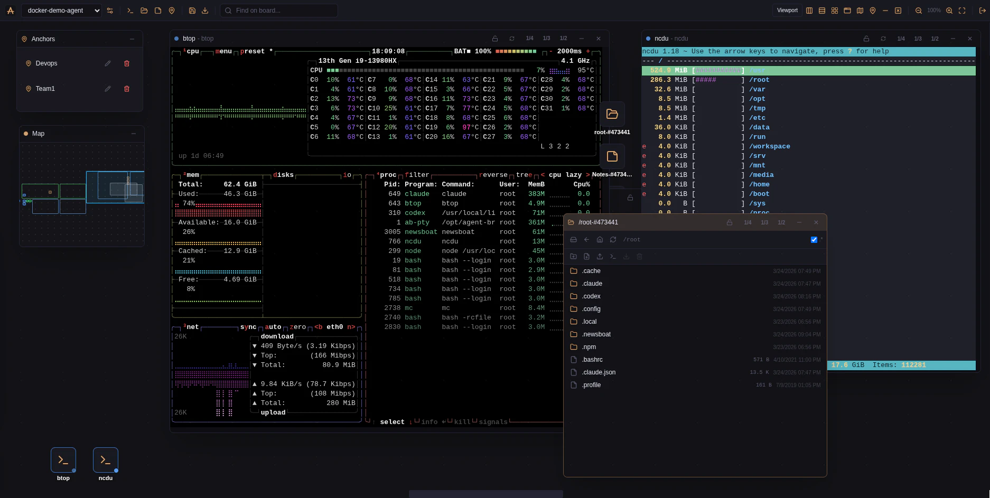Edit the Team1 anchor name
Viewport: 990px width, 498px height.
(x=108, y=89)
